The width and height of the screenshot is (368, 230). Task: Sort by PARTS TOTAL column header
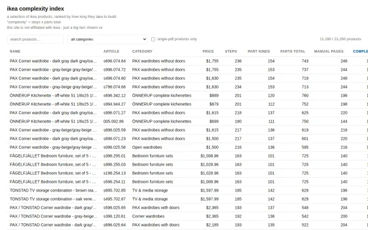[293, 51]
